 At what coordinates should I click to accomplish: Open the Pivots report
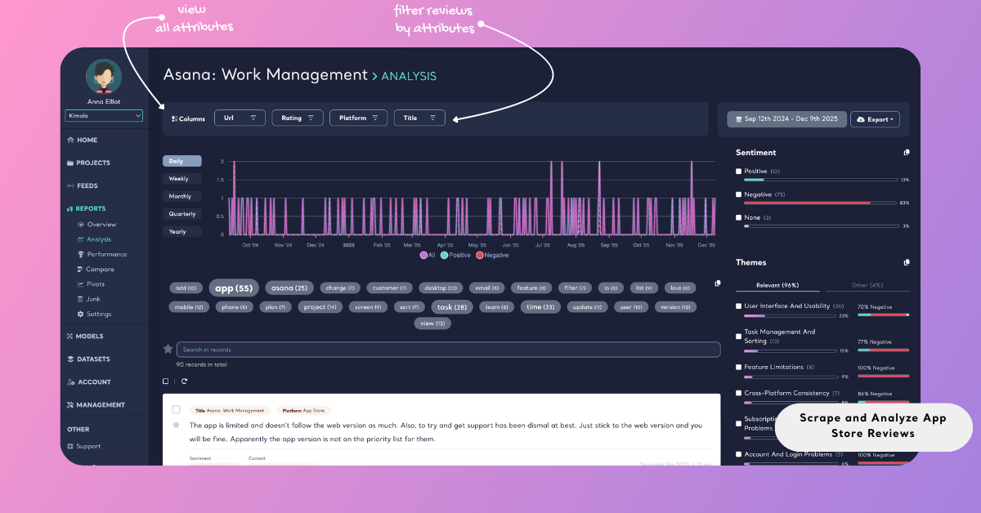point(91,283)
